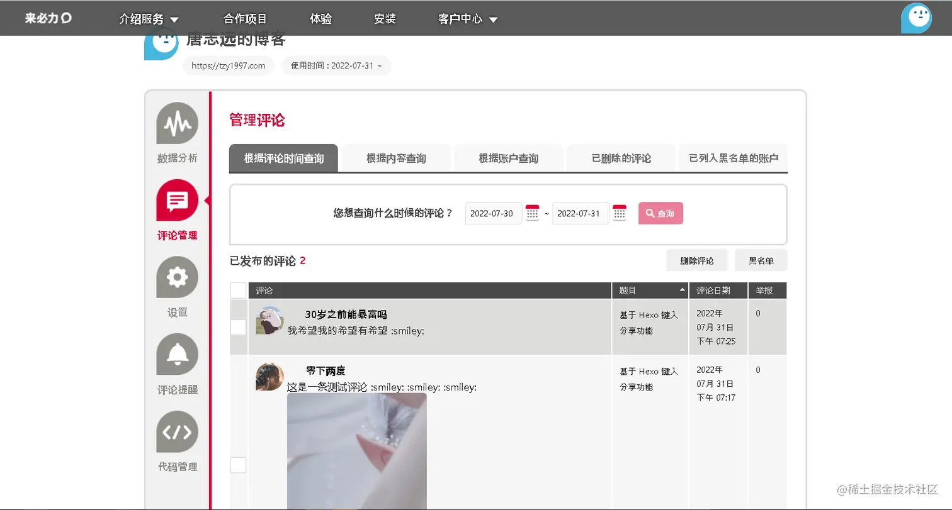The width and height of the screenshot is (952, 510).
Task: Click the avatar of commenter 30岁之前能暴富吗
Action: (x=269, y=320)
